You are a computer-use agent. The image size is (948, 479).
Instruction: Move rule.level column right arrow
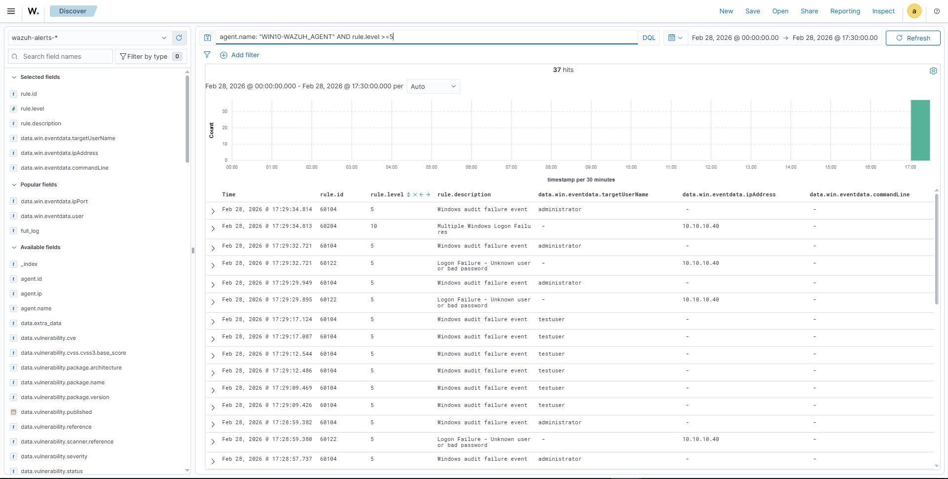click(x=428, y=195)
